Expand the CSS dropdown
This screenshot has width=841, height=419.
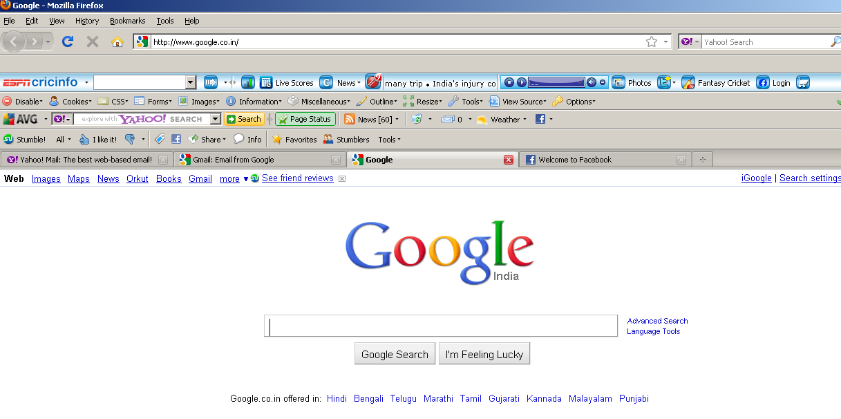(x=113, y=102)
